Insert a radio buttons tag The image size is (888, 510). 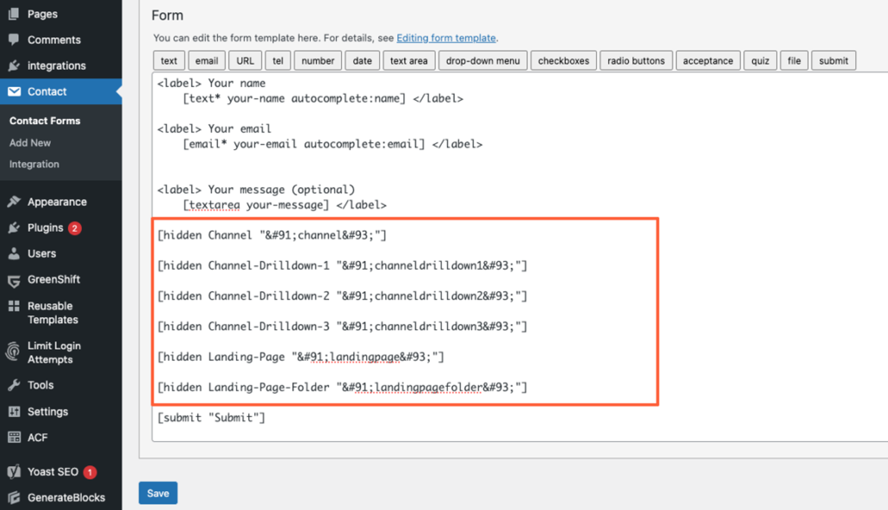point(636,60)
